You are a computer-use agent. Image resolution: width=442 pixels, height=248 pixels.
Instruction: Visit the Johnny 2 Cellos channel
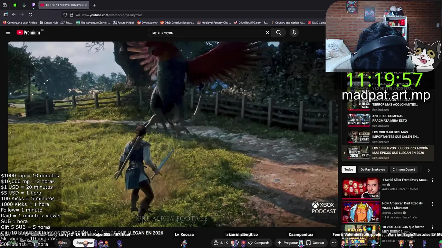[392, 213]
